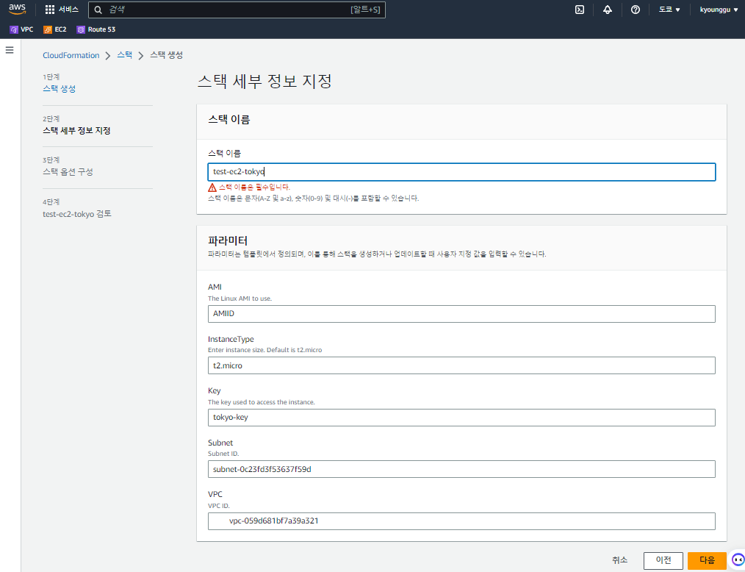Click the Route 53 shortcut icon
This screenshot has width=745, height=572.
click(81, 29)
